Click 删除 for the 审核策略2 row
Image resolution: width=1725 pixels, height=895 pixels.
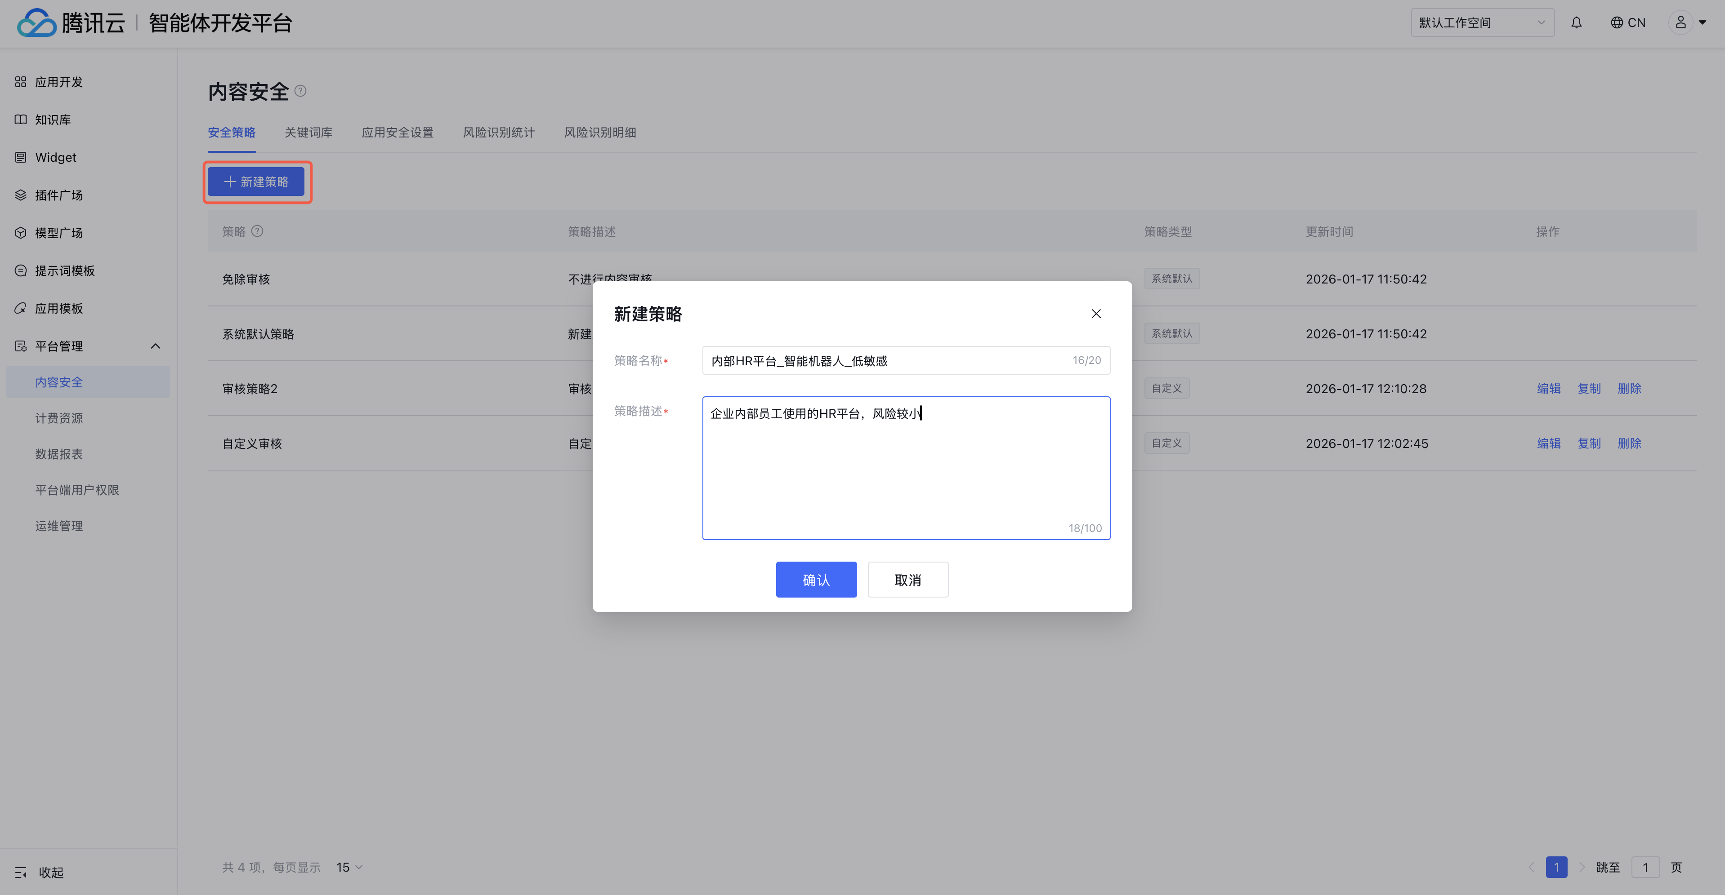point(1629,389)
